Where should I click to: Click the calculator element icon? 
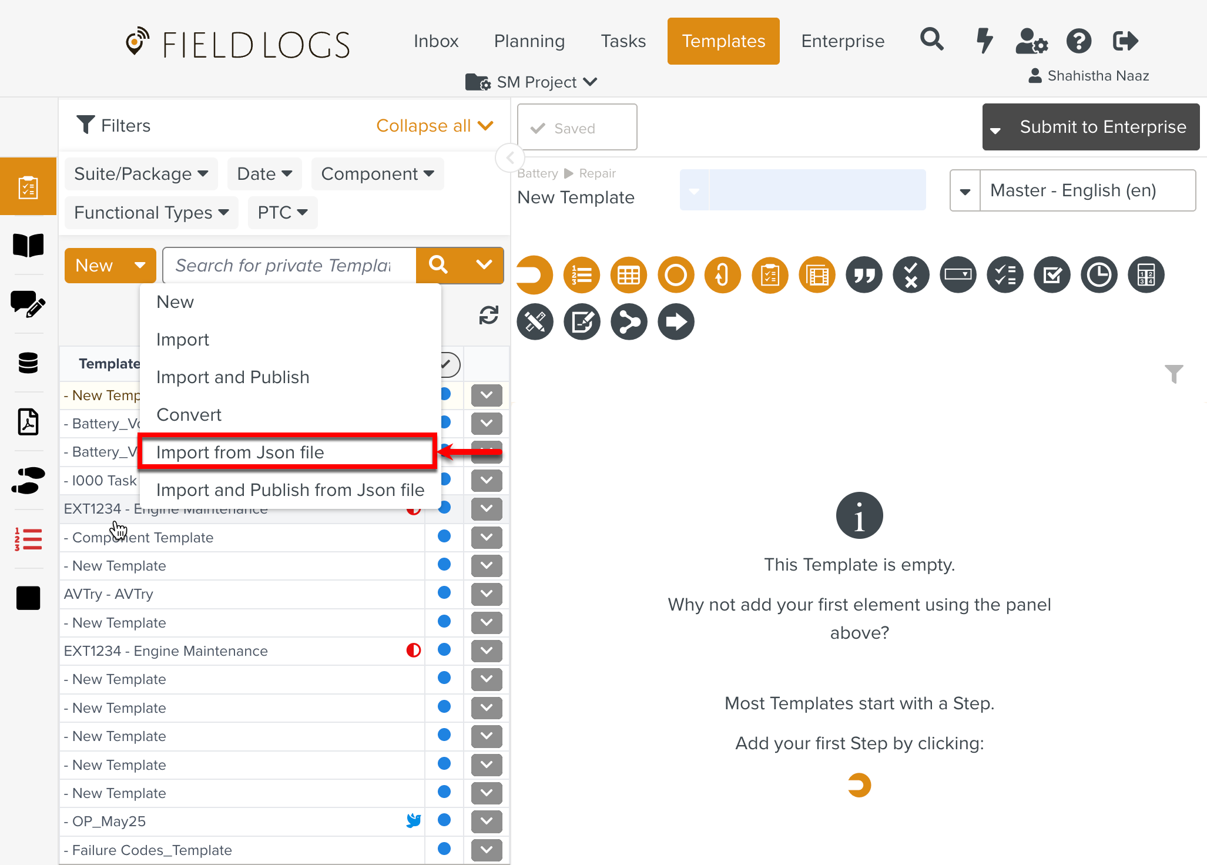1146,274
